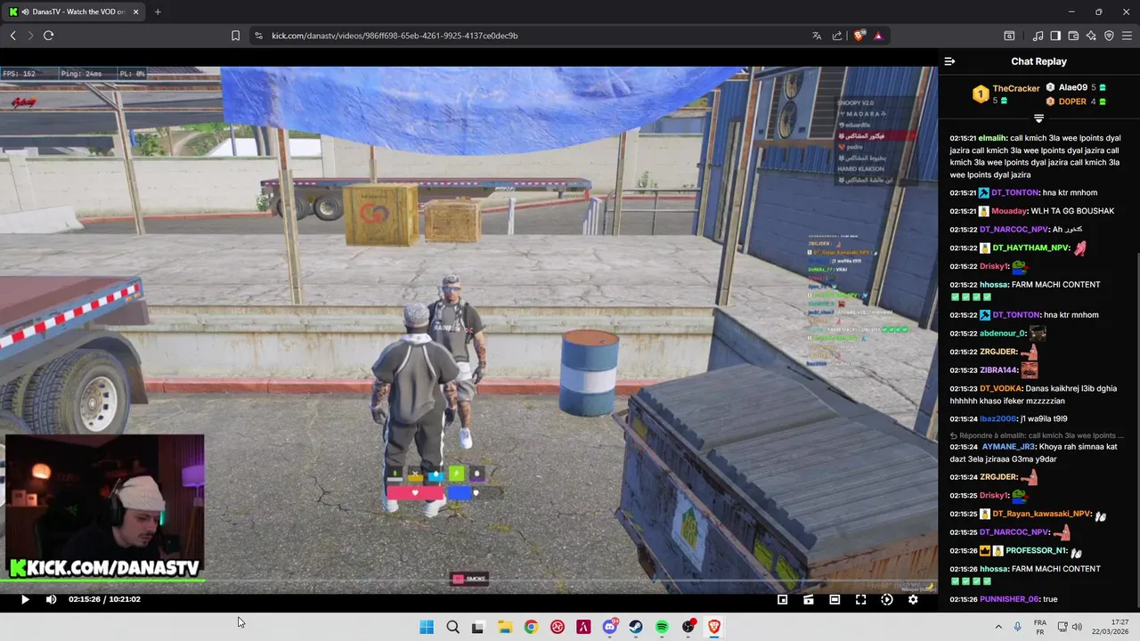Image resolution: width=1140 pixels, height=641 pixels.
Task: Expand the leaderboard chevron under gifters
Action: tap(1038, 118)
